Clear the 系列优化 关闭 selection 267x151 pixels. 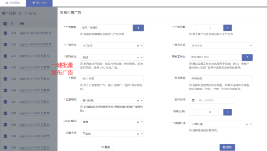click(138, 58)
